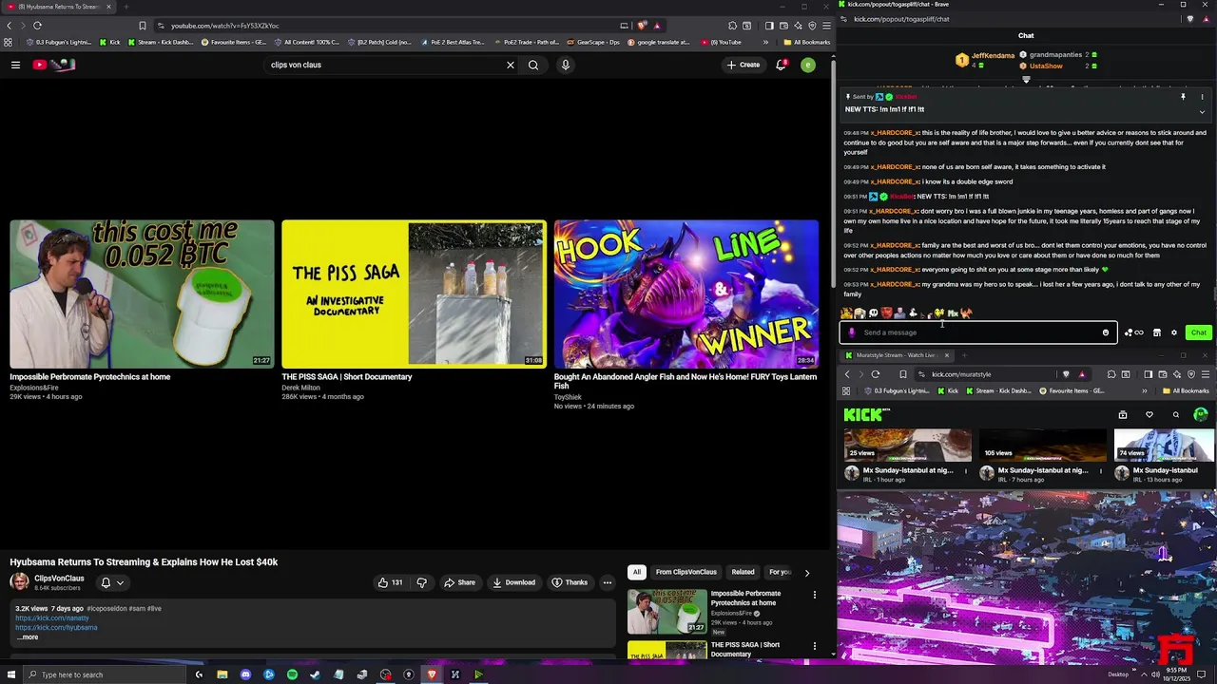Open more actions ellipsis under video

[x=607, y=582]
